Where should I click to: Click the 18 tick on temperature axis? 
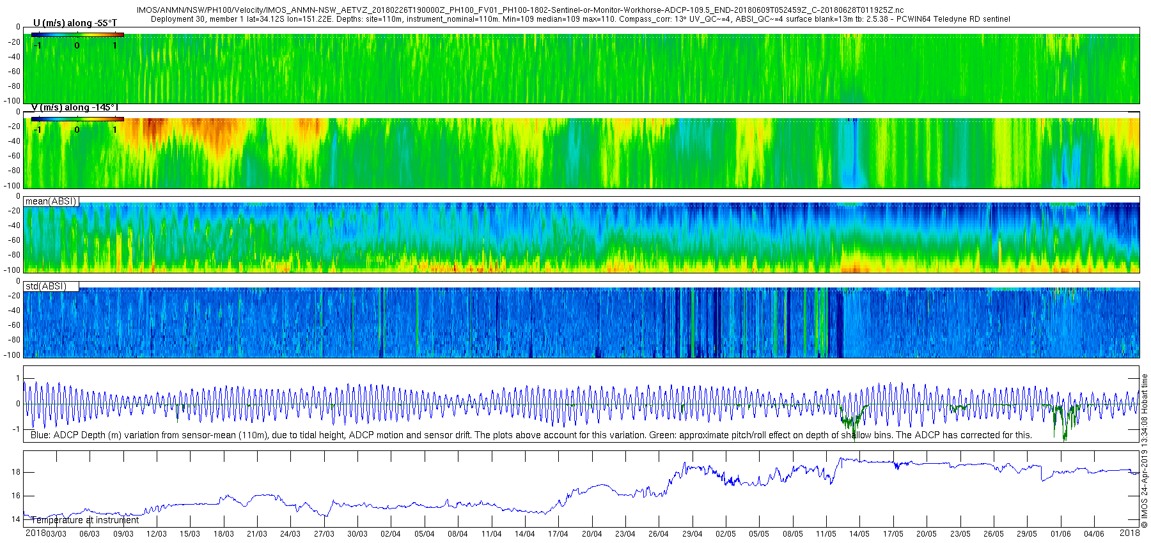point(16,472)
